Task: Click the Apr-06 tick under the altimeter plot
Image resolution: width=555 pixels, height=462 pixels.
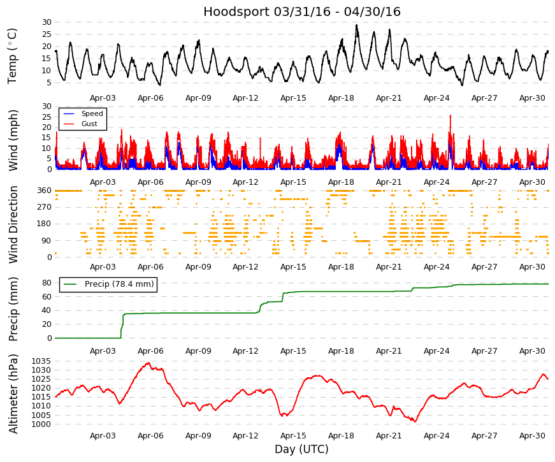Action: point(150,436)
